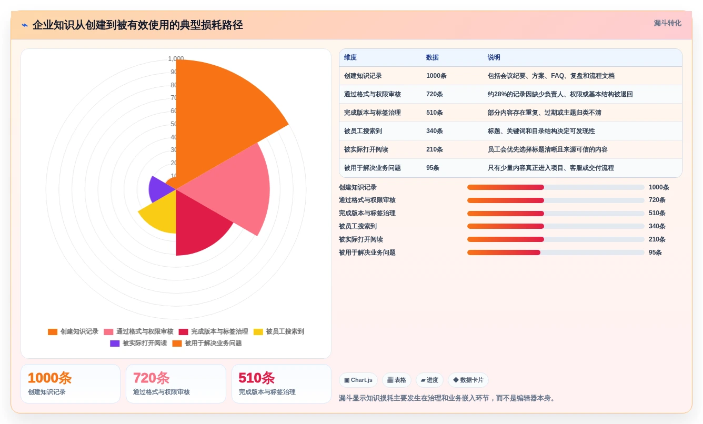Click progress bar for 被用于解决业务问题

[556, 253]
